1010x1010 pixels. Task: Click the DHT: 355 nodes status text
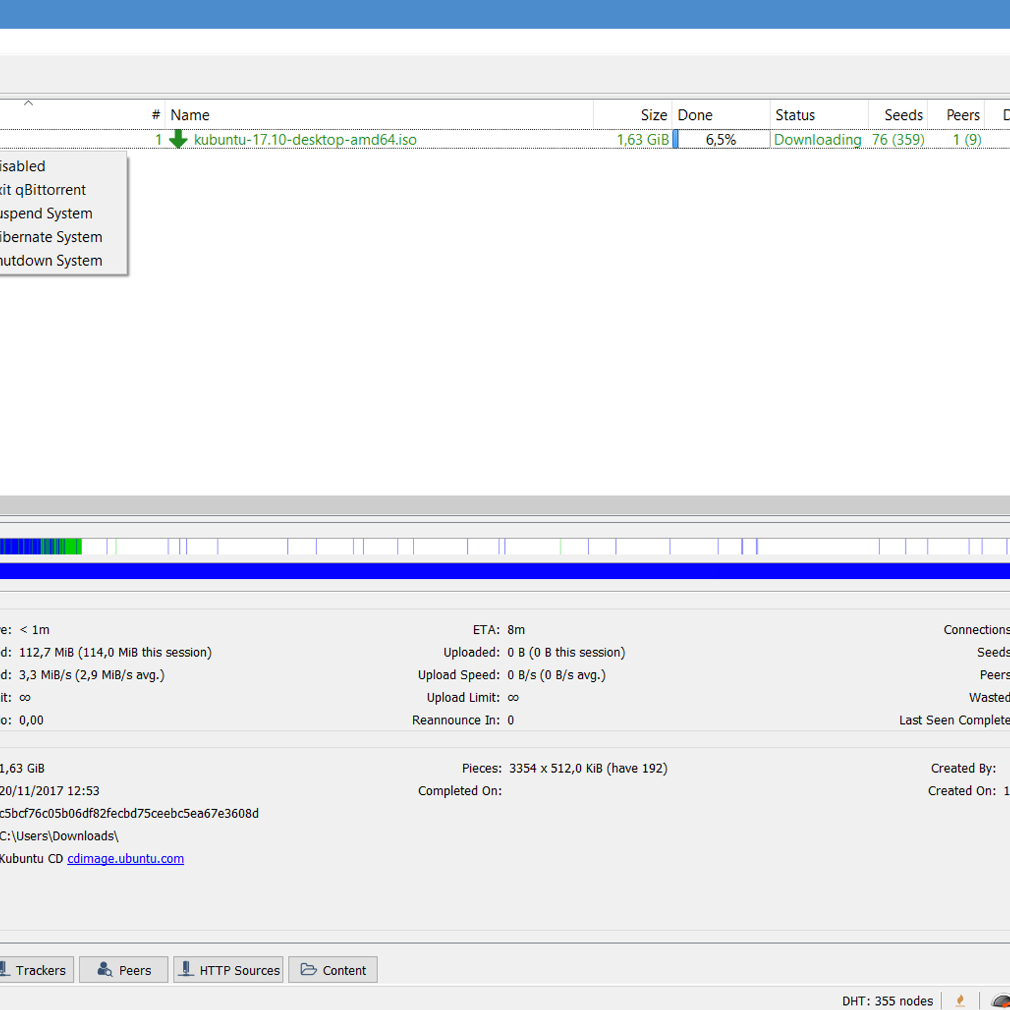887,1001
